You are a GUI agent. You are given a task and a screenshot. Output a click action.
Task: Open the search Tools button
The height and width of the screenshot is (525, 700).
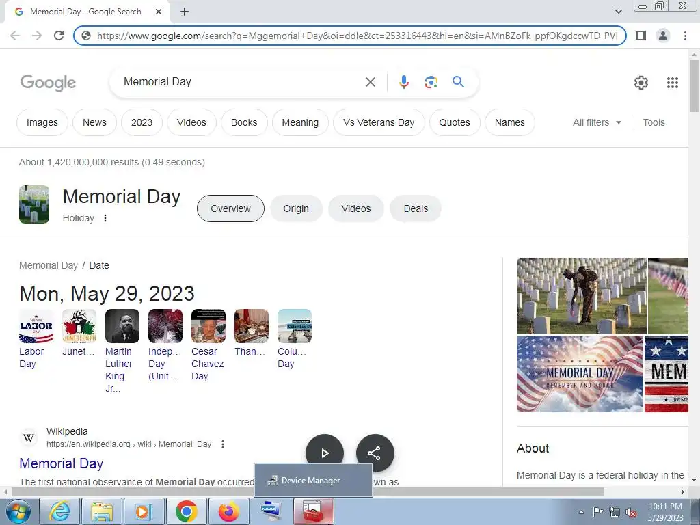tap(654, 122)
